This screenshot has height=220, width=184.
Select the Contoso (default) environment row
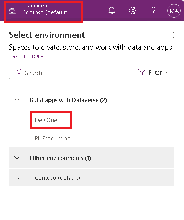(x=92, y=177)
